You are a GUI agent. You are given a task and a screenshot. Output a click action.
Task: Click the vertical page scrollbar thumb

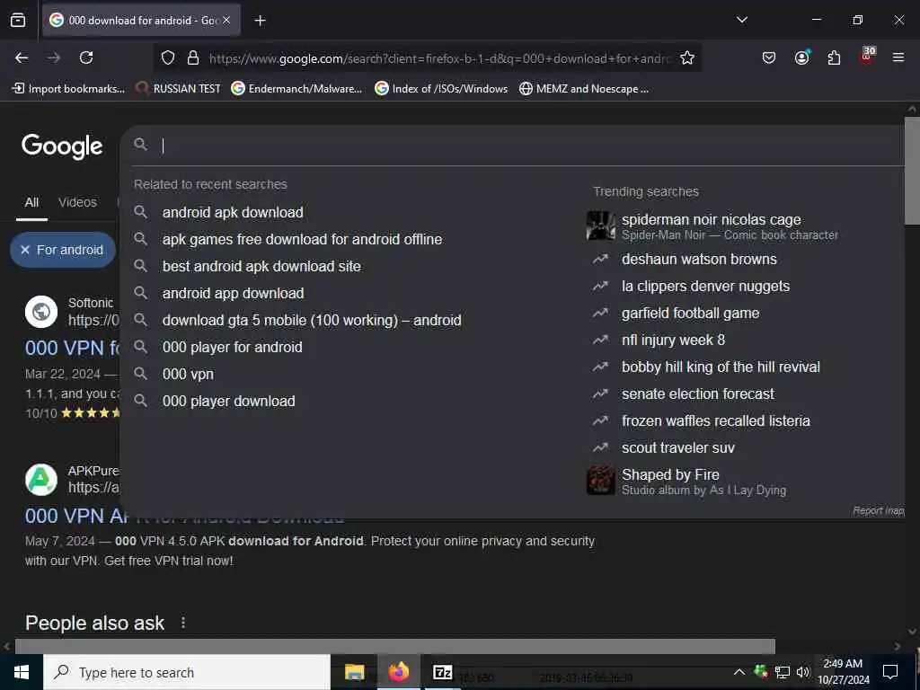point(912,170)
